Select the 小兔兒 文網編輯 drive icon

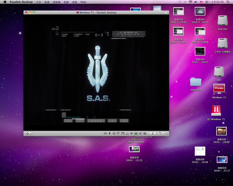[x=222, y=43]
